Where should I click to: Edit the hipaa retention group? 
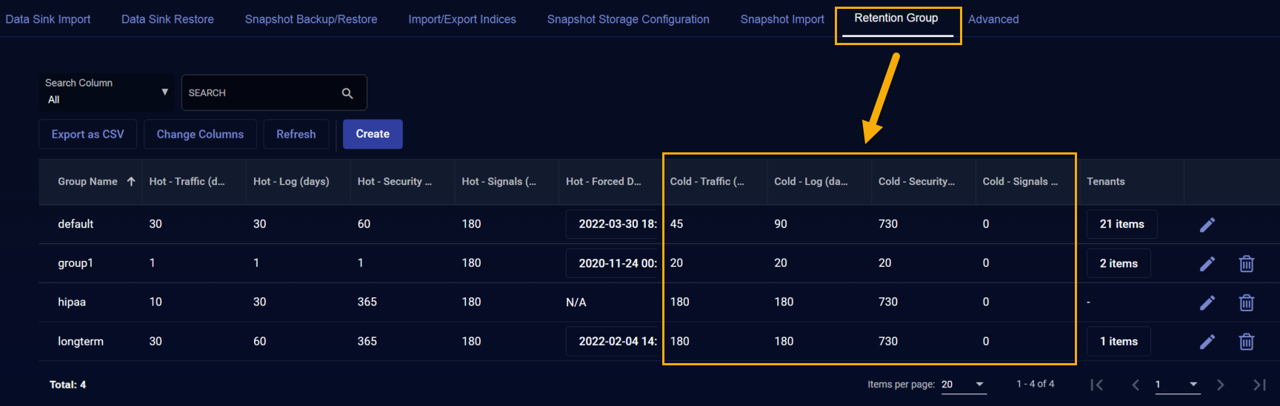pyautogui.click(x=1207, y=302)
